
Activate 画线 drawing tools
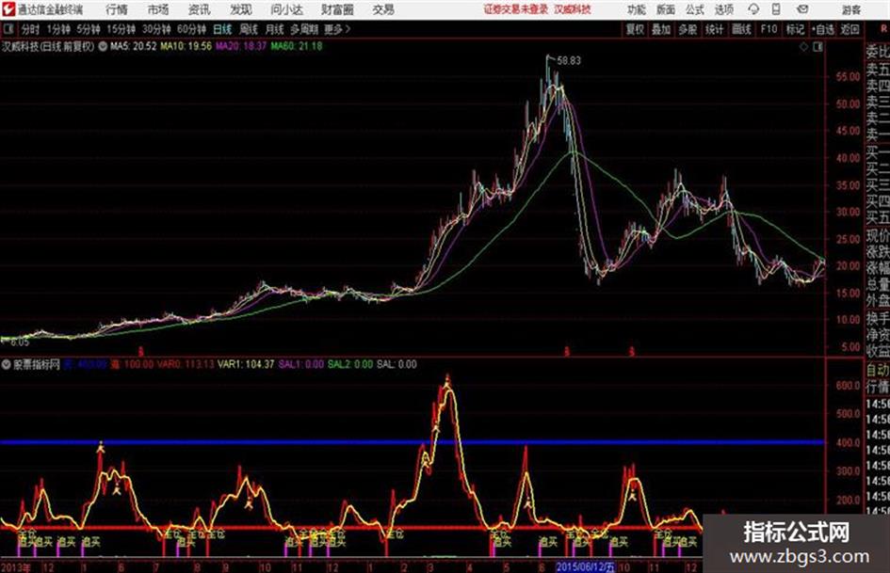tap(741, 29)
